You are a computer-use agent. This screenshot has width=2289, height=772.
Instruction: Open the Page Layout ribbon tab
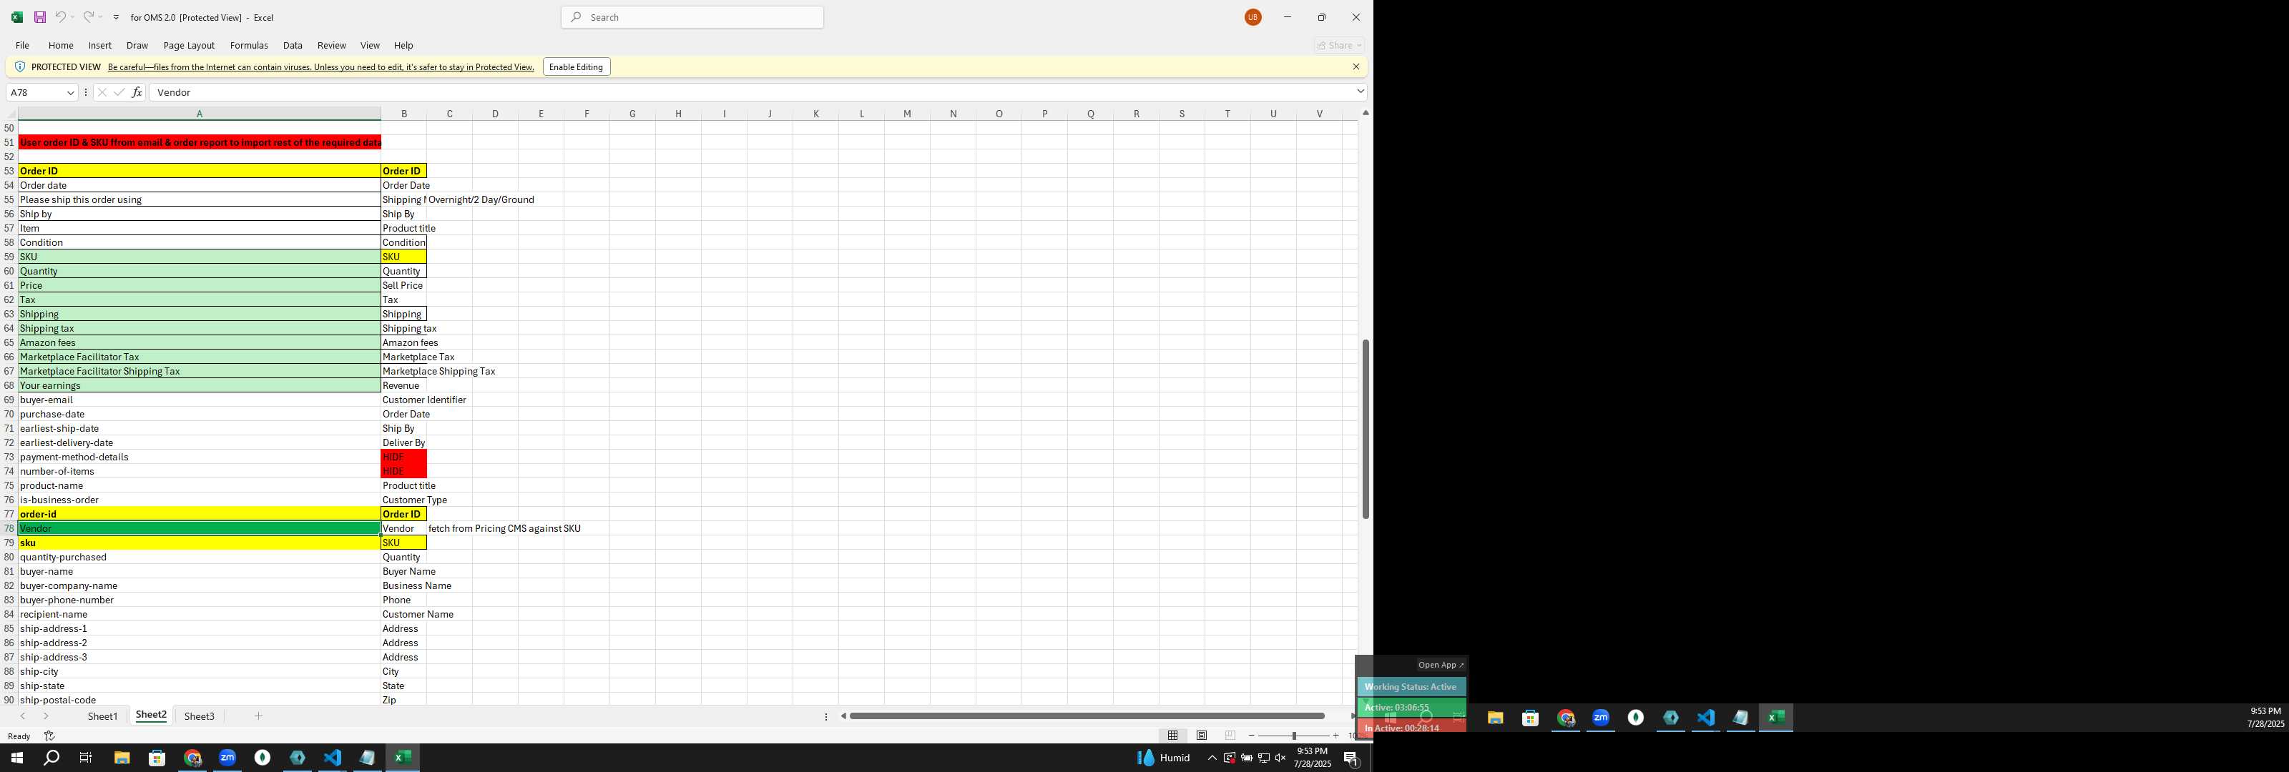pos(188,45)
